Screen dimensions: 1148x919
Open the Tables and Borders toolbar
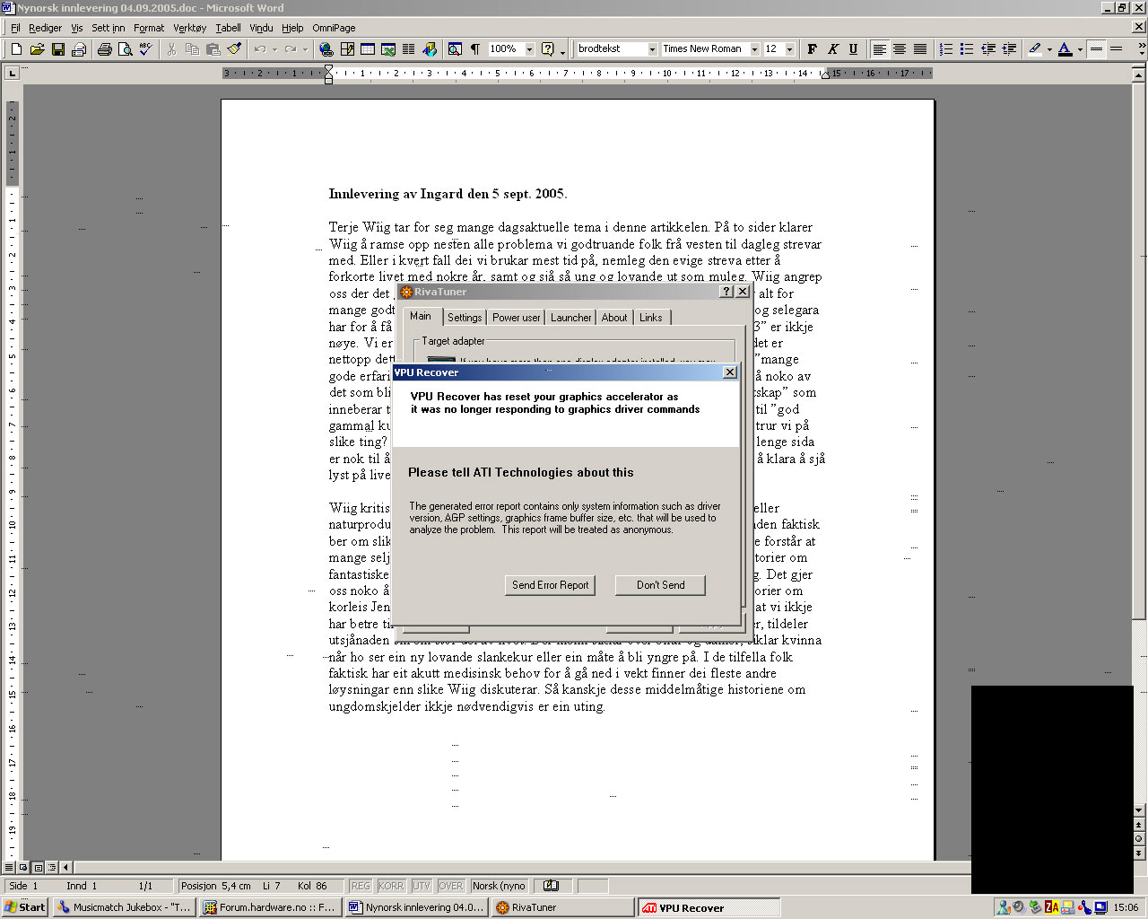[347, 49]
